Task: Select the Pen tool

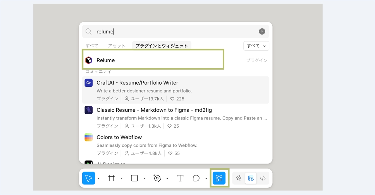Action: click(x=157, y=178)
